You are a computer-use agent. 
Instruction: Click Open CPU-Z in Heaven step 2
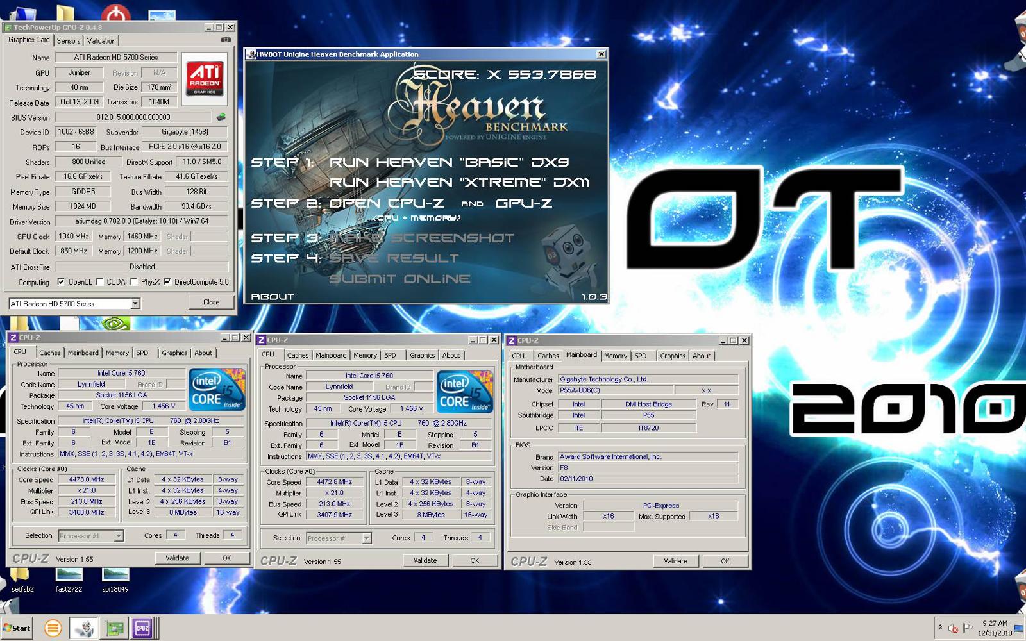pos(387,203)
